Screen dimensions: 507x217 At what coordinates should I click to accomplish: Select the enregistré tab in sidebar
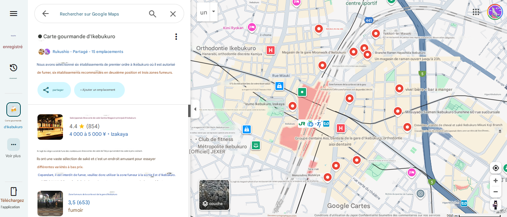(13, 42)
